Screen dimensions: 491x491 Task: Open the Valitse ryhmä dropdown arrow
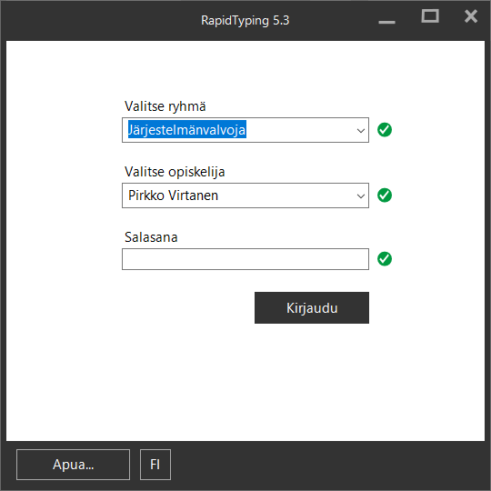click(361, 130)
